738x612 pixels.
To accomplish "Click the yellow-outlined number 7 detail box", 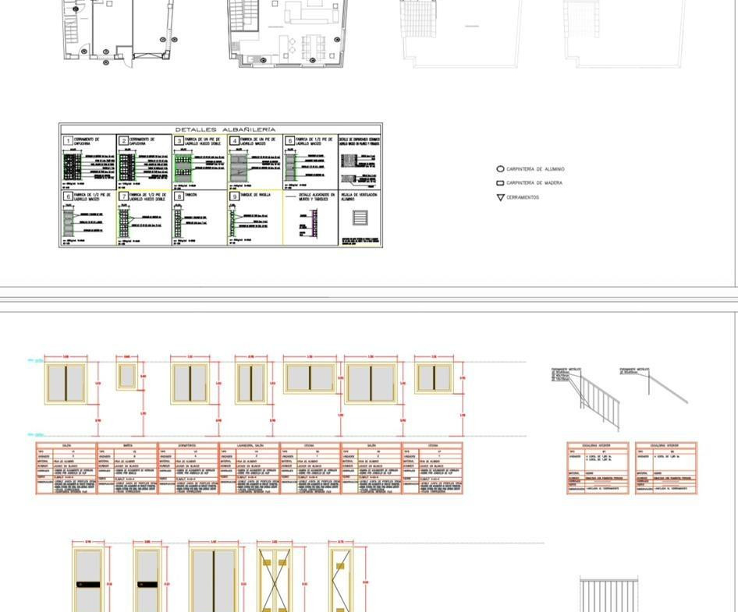I will (x=123, y=196).
